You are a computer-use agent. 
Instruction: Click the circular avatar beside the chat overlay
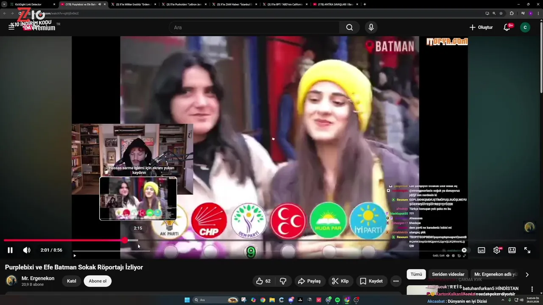coord(529,227)
